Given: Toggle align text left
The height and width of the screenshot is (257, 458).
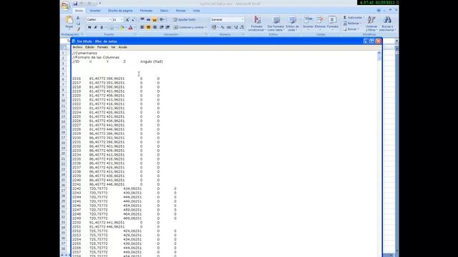Looking at the screenshot, I should click(x=142, y=27).
